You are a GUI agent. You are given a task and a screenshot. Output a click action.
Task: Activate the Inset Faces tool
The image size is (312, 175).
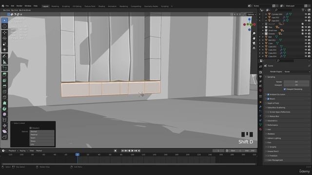(4, 80)
